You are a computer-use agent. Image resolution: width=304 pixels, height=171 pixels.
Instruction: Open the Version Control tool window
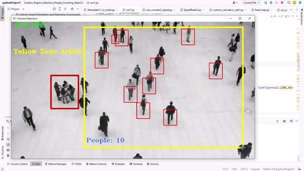[x=18, y=164]
